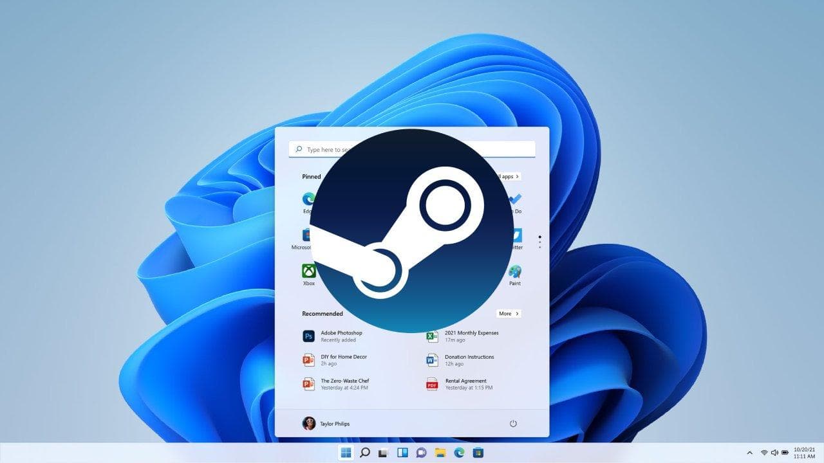The height and width of the screenshot is (463, 824).
Task: Open the Xbox app in Pinned
Action: tap(309, 271)
